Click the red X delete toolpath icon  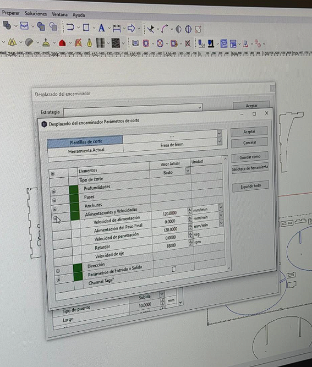pos(188,43)
